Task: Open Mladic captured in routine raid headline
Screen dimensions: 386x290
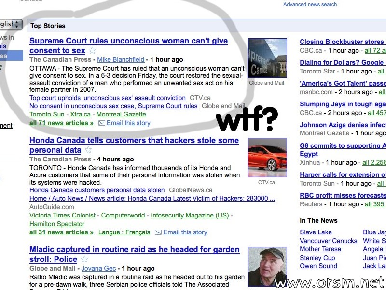Action: coord(135,255)
